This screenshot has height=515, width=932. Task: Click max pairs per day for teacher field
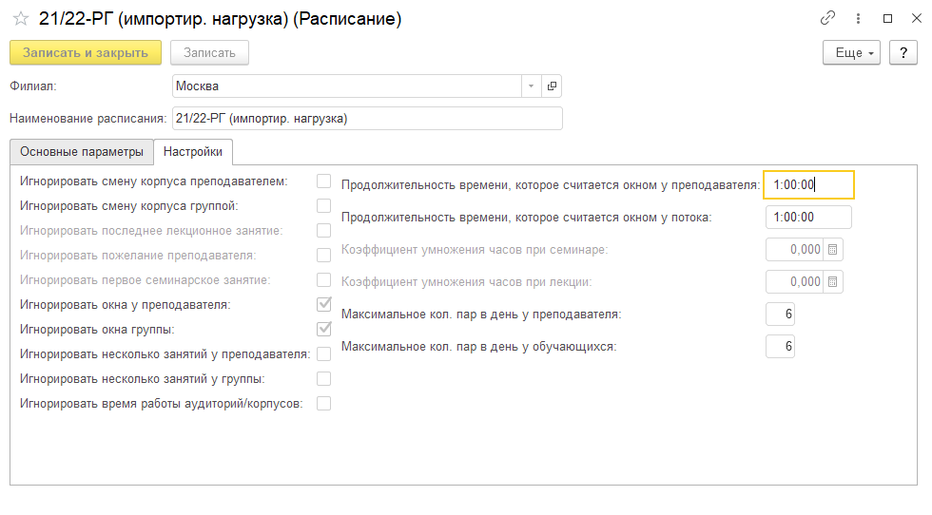click(780, 315)
